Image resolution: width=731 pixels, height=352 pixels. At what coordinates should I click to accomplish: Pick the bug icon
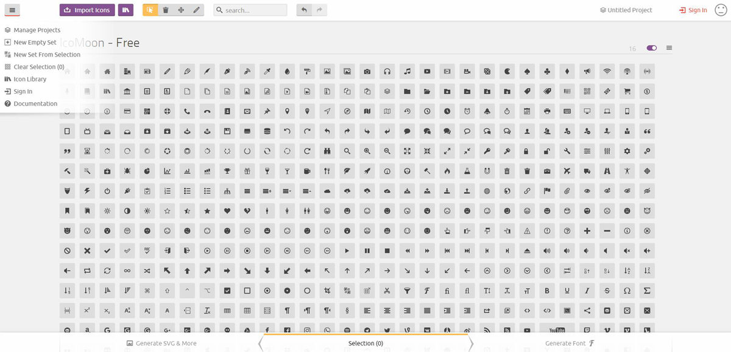pos(127,171)
